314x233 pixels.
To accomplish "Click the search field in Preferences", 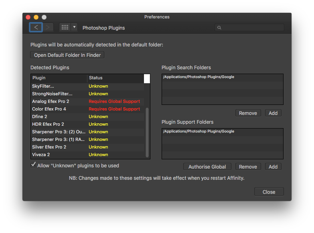I will [x=249, y=28].
